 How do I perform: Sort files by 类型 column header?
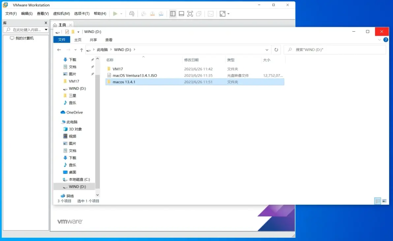click(x=230, y=60)
